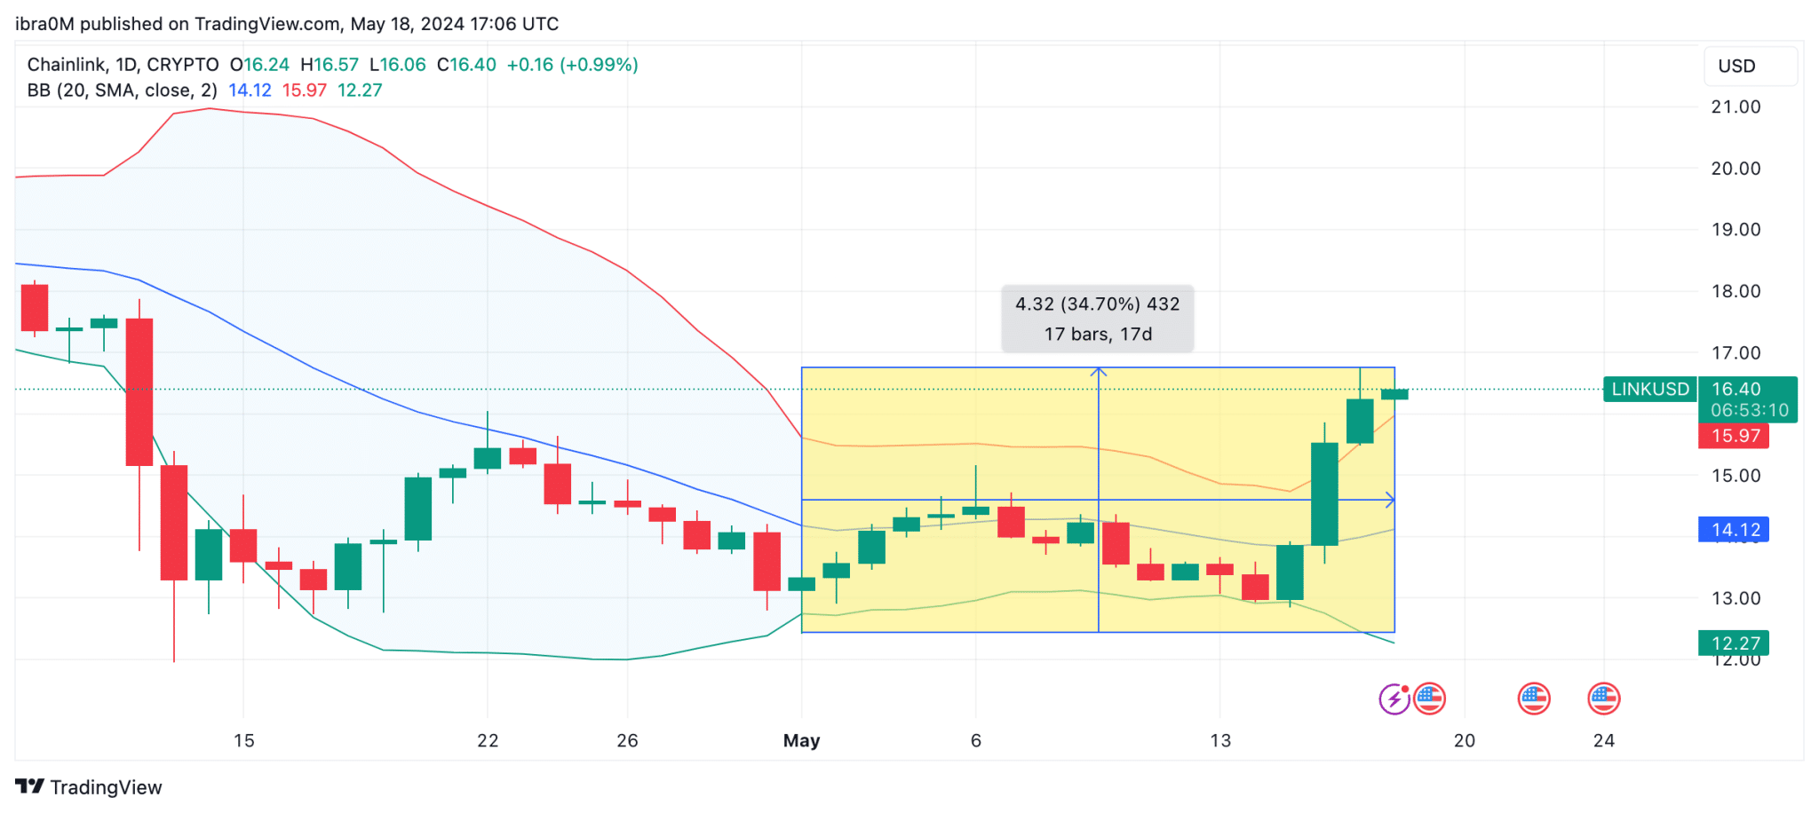Click the red 15.97 price axis label
The image size is (1819, 813).
click(1734, 436)
